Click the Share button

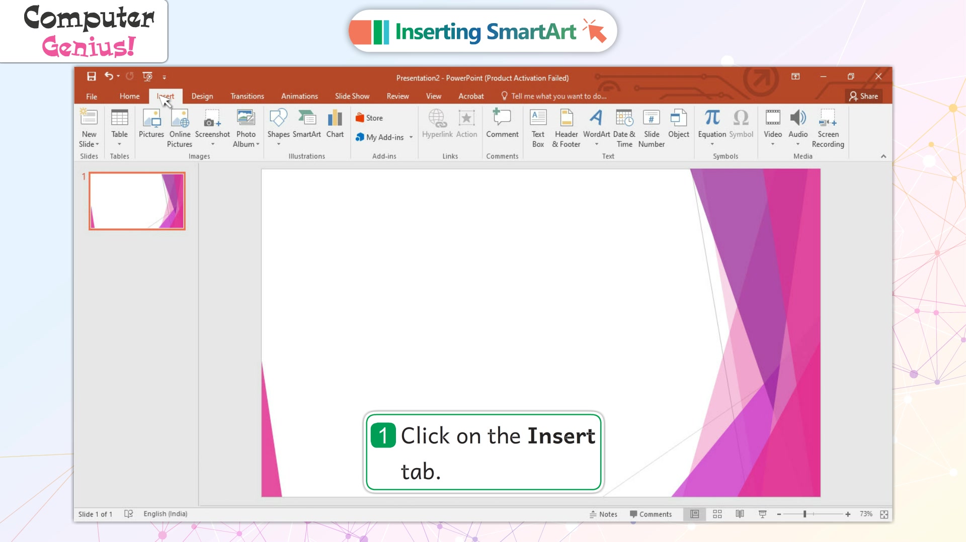coord(864,96)
